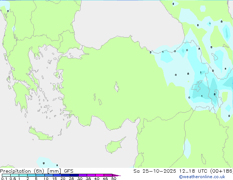The height and width of the screenshot is (180, 233).
Task: Click the 0.1–0.5 mm legend color swatch
Action: point(6,175)
